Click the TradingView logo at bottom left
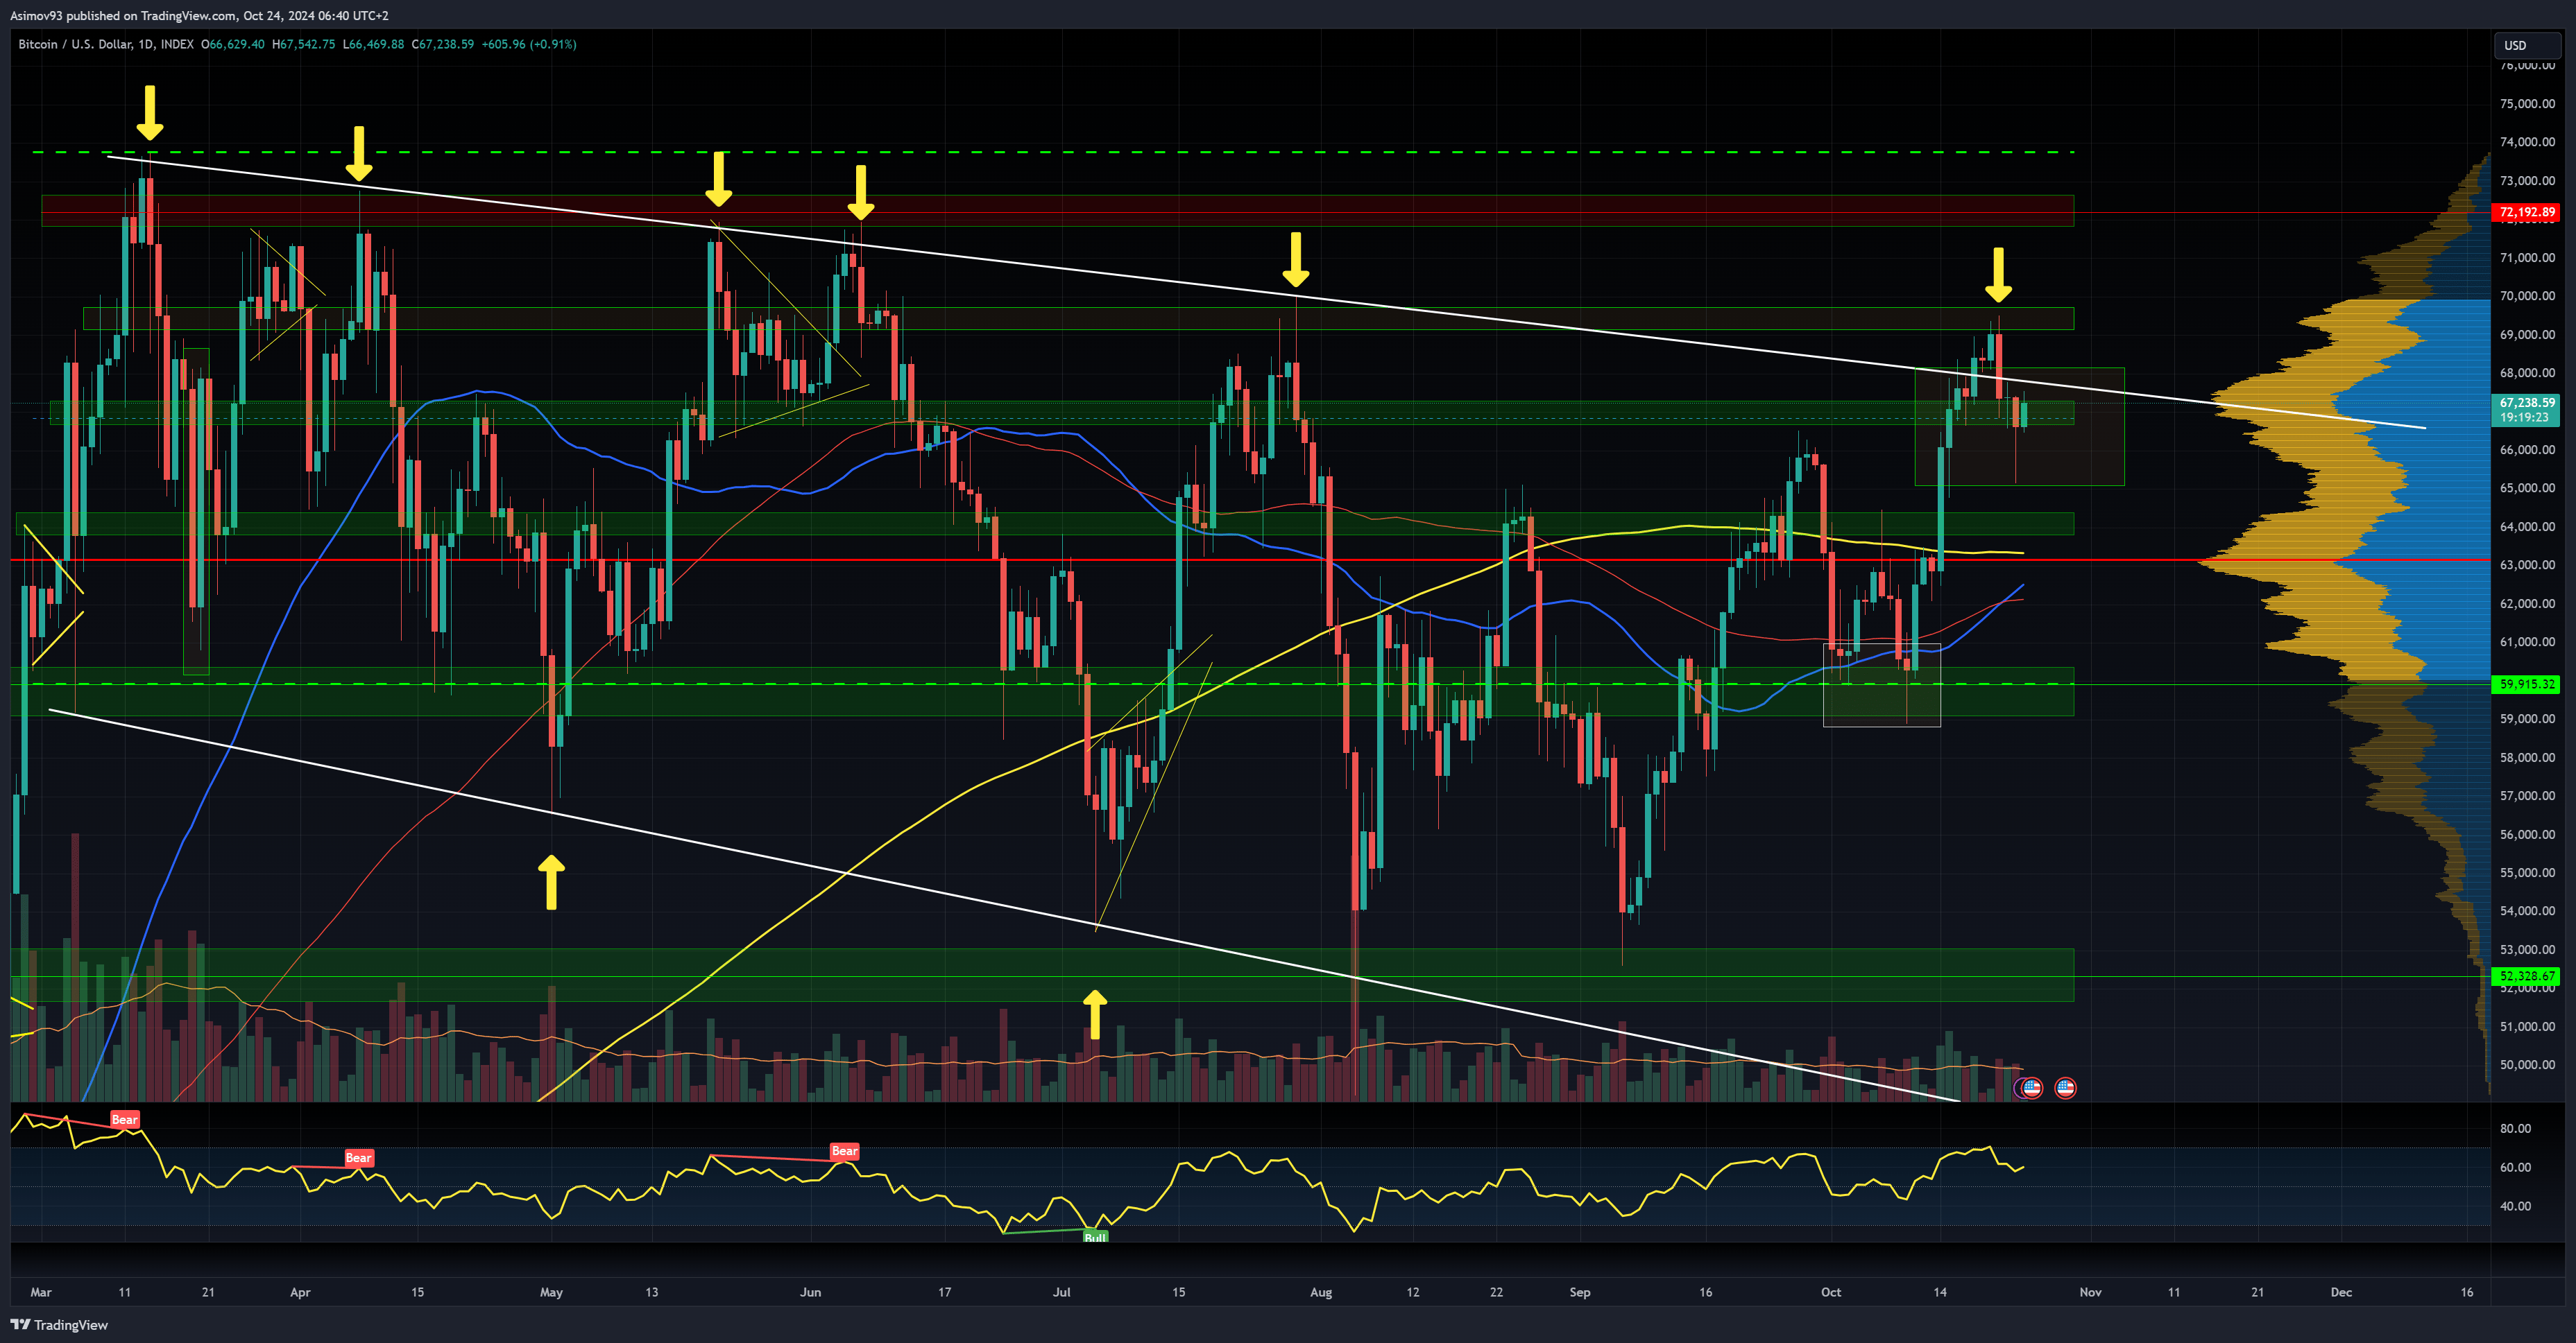 pos(59,1325)
